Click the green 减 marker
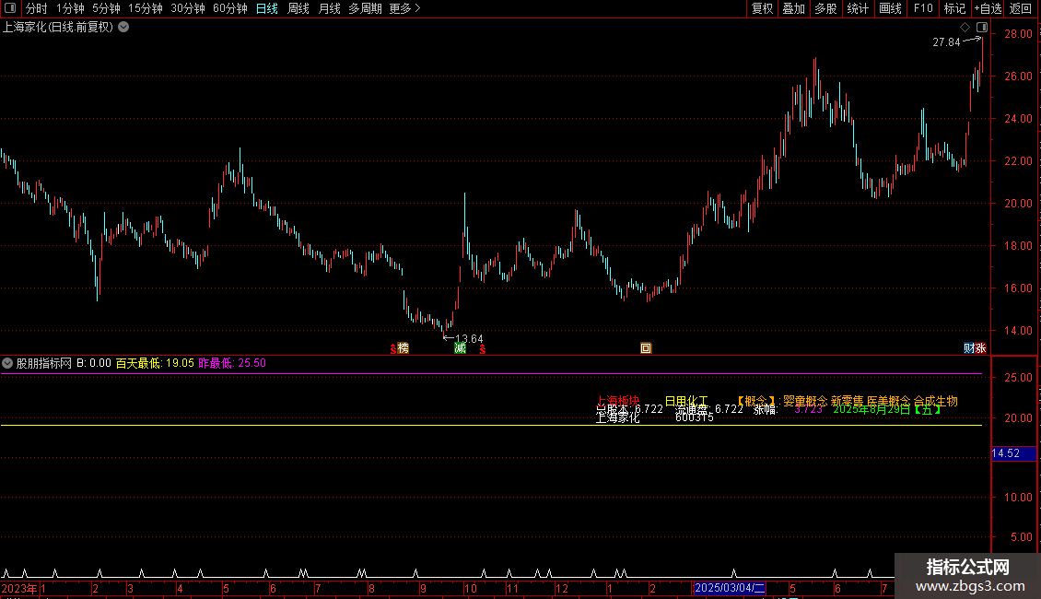 click(x=460, y=348)
